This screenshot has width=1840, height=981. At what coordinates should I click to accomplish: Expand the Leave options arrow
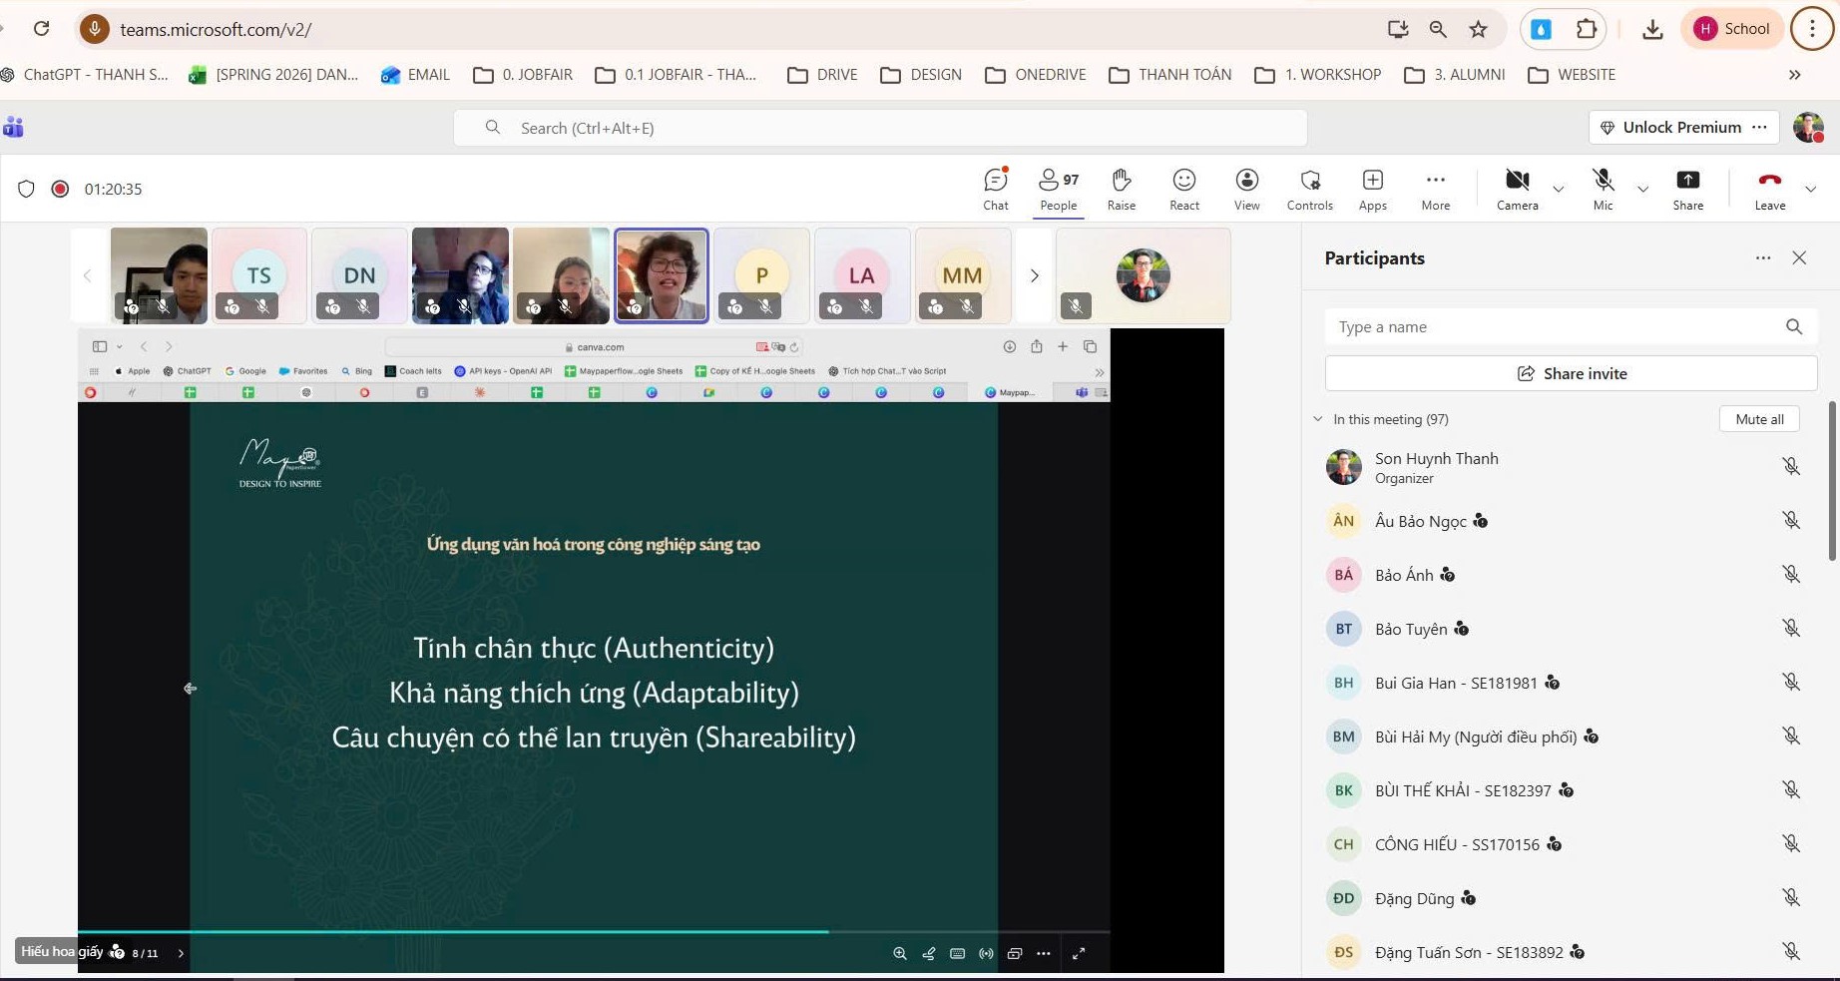tap(1810, 189)
